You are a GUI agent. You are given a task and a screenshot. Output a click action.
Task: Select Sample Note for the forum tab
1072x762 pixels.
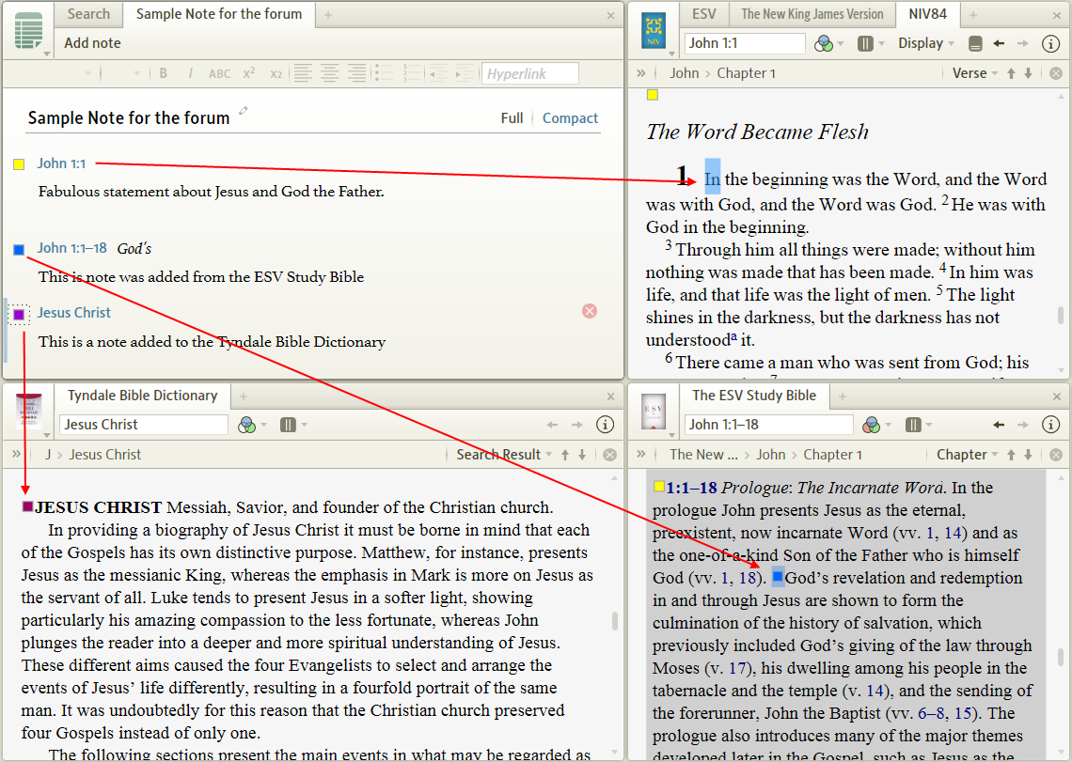pyautogui.click(x=219, y=14)
